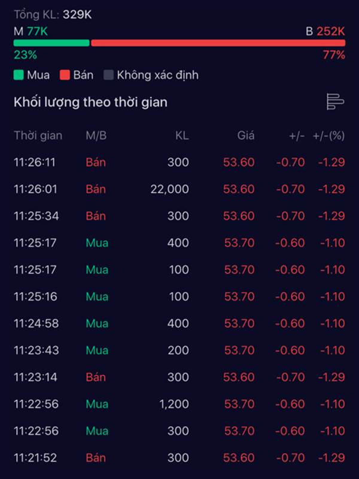
Task: Tap the red sell volume bar segment
Action: click(x=218, y=43)
